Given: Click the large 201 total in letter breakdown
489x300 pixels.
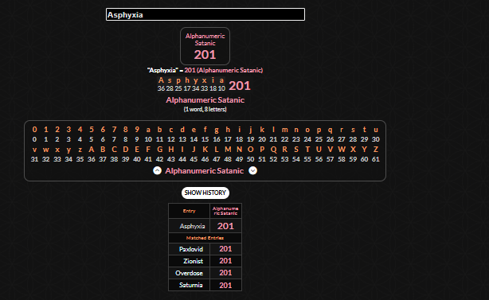Looking at the screenshot, I should pos(240,86).
